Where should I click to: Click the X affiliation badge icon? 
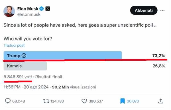(x=48, y=9)
